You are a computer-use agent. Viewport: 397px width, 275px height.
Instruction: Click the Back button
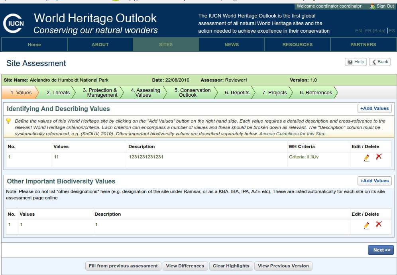(380, 62)
